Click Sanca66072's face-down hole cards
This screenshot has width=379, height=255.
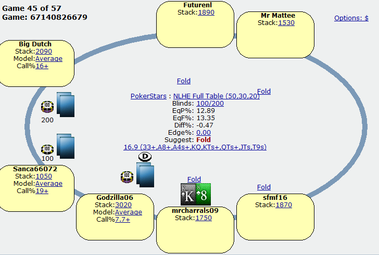pos(66,146)
